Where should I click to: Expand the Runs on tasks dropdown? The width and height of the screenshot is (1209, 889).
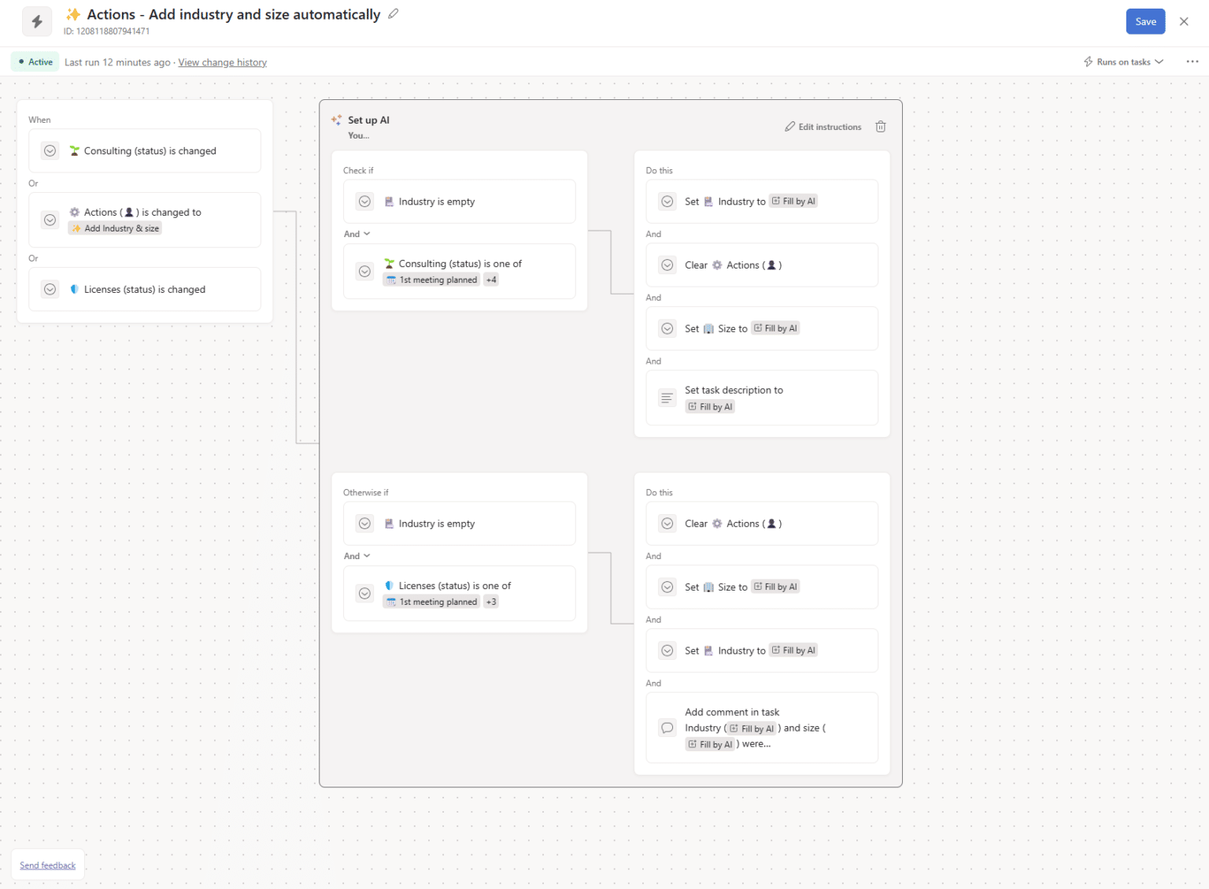[x=1123, y=61]
